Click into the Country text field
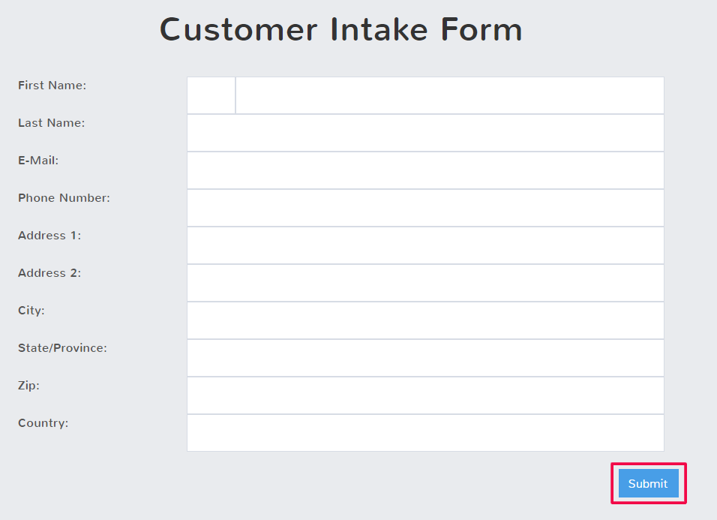This screenshot has width=717, height=520. (x=425, y=433)
